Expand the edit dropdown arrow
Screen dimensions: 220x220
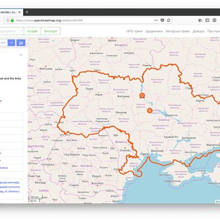(x=21, y=31)
